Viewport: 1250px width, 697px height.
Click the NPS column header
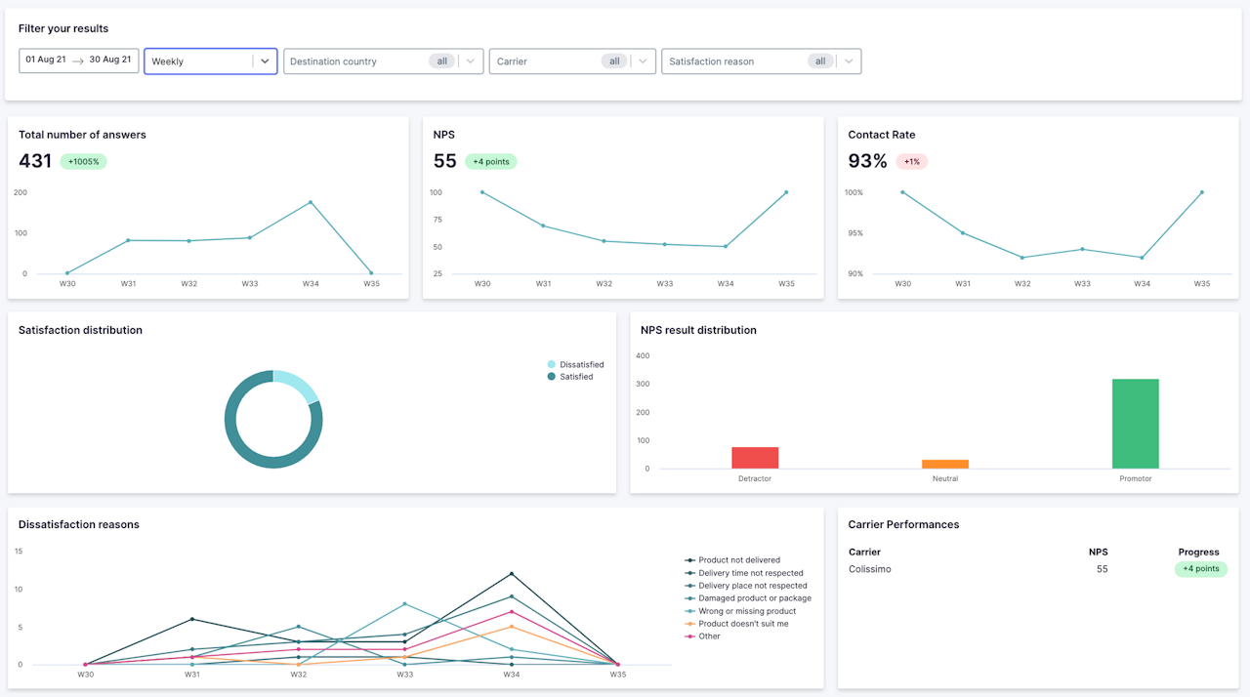pyautogui.click(x=1099, y=553)
